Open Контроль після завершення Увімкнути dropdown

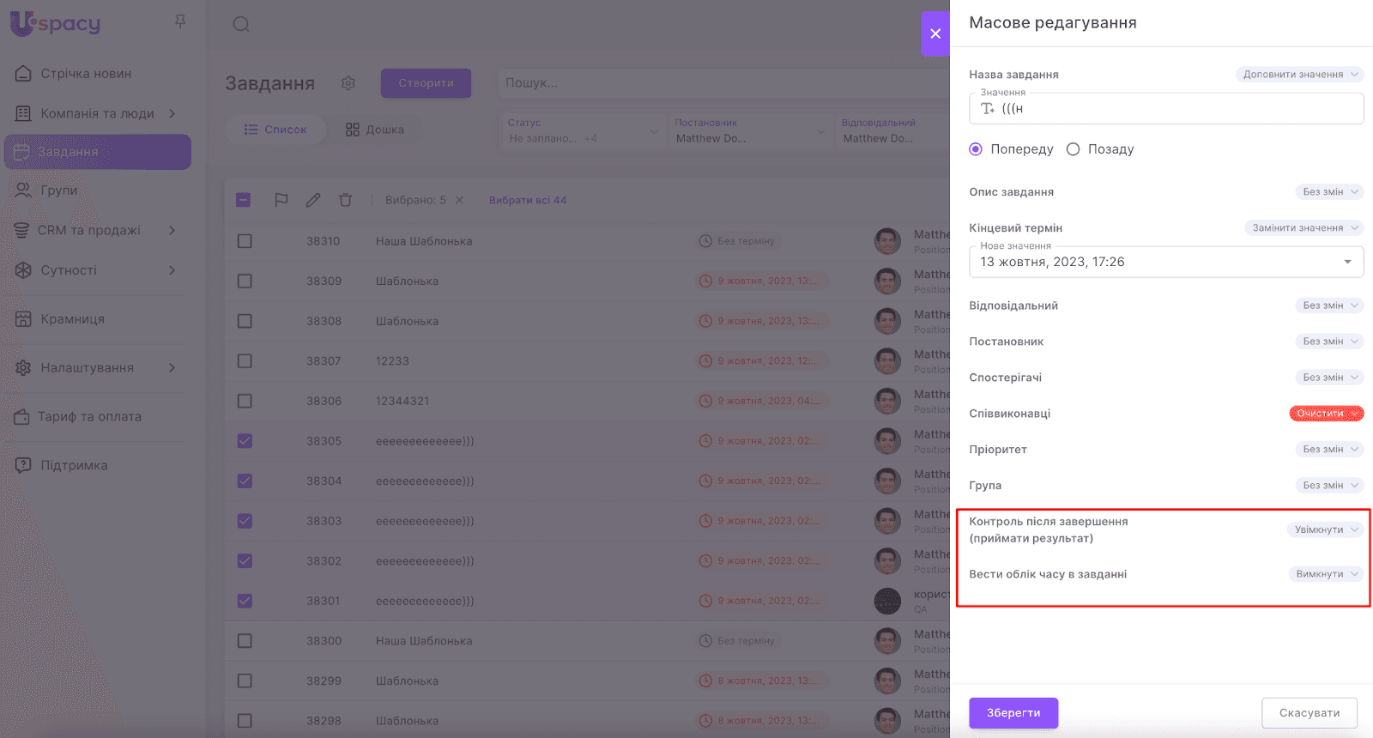click(x=1325, y=530)
